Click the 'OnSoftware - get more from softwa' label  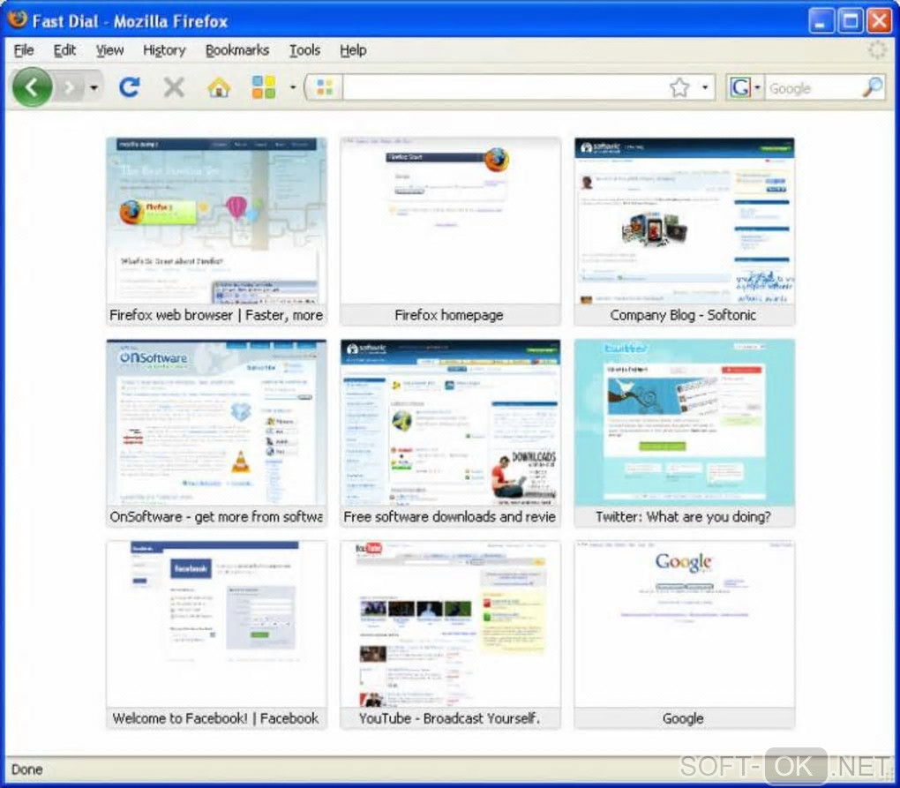[x=216, y=516]
